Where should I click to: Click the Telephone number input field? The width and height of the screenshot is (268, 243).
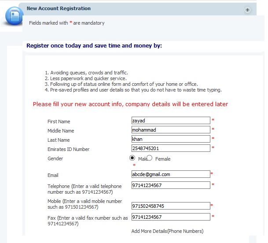pyautogui.click(x=171, y=185)
